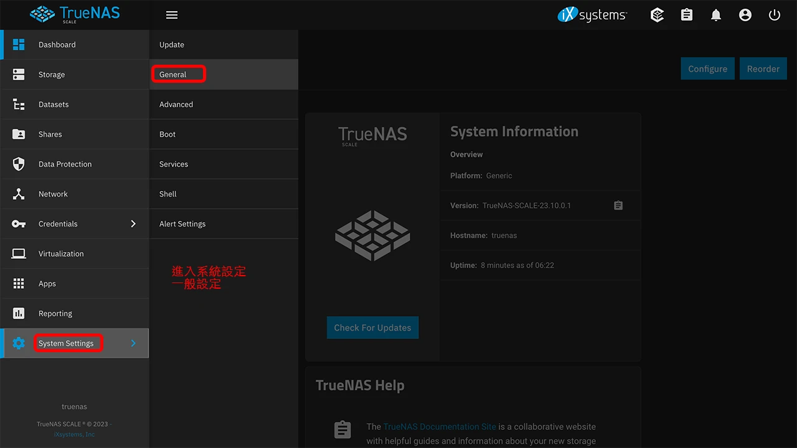This screenshot has height=448, width=797.
Task: Open the notifications bell
Action: point(715,15)
